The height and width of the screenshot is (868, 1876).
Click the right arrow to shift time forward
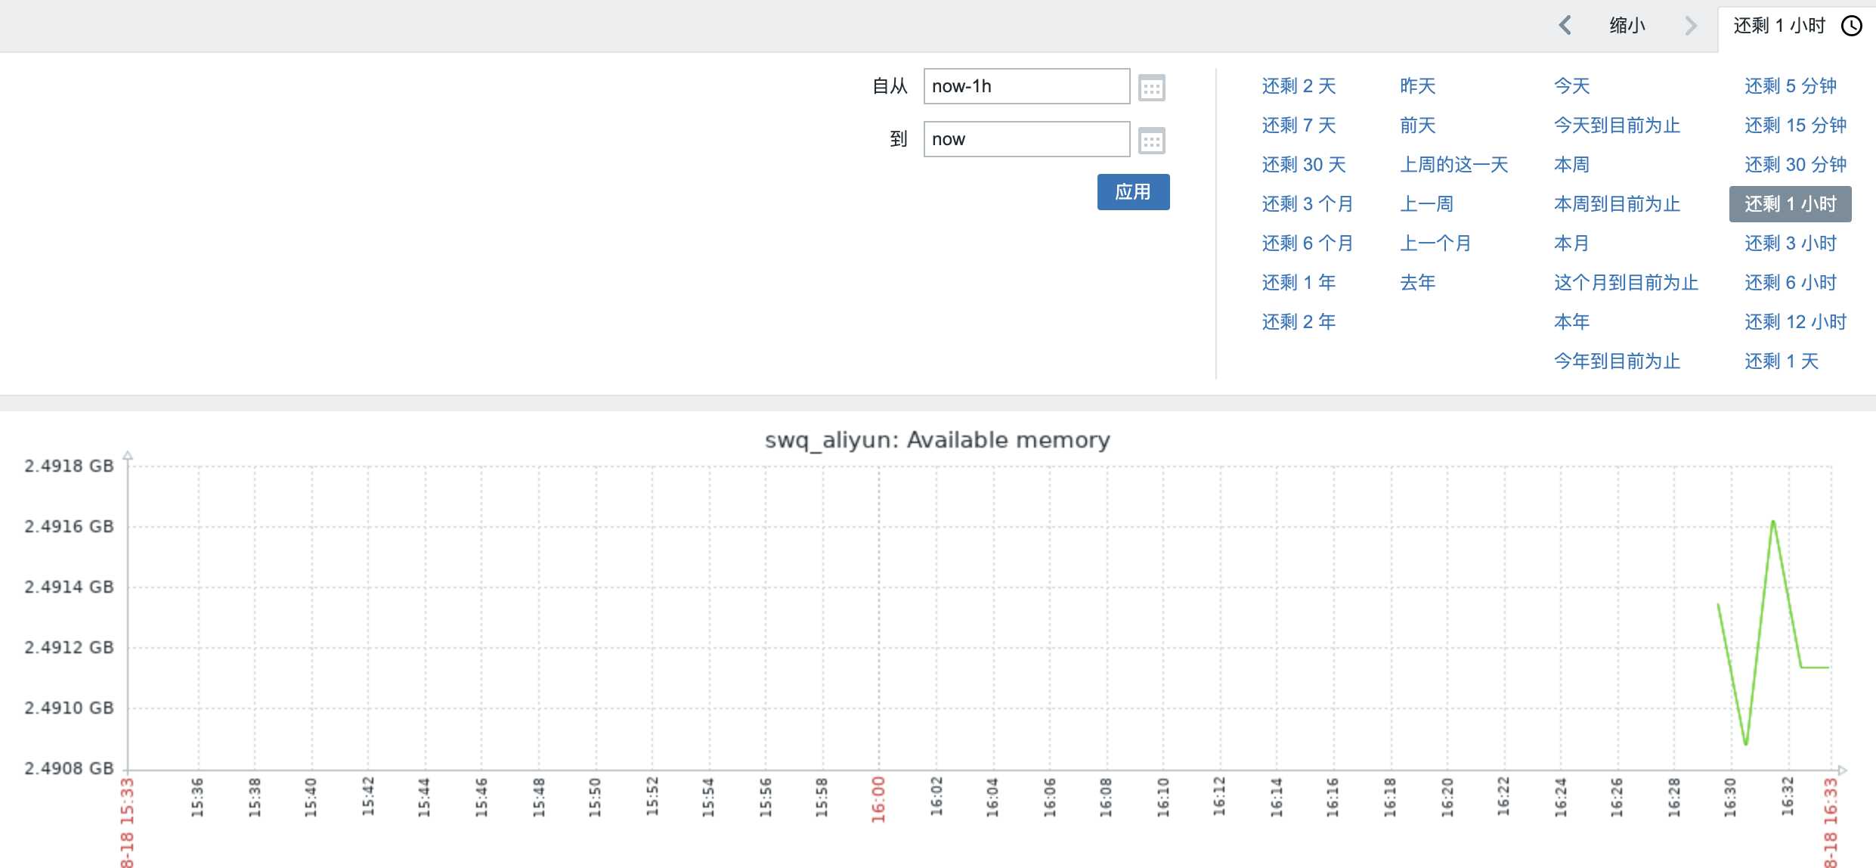pos(1691,26)
